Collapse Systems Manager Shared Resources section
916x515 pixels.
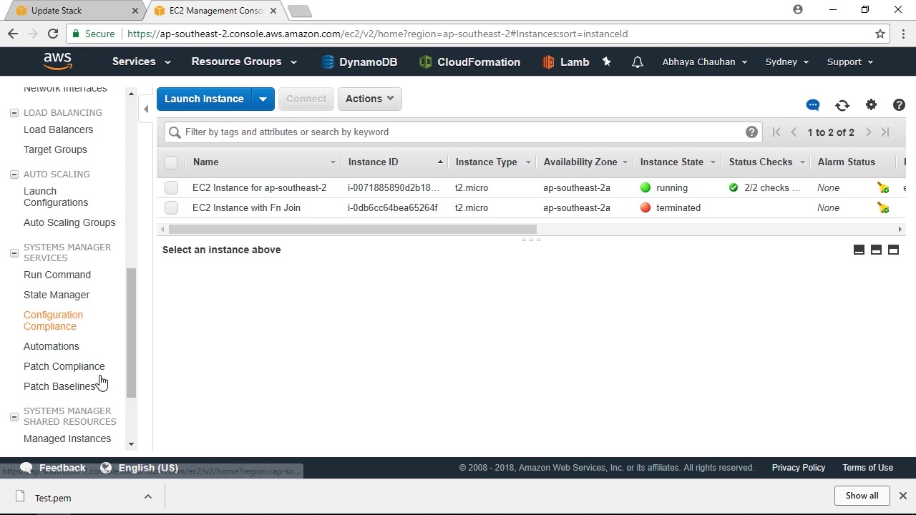point(14,416)
